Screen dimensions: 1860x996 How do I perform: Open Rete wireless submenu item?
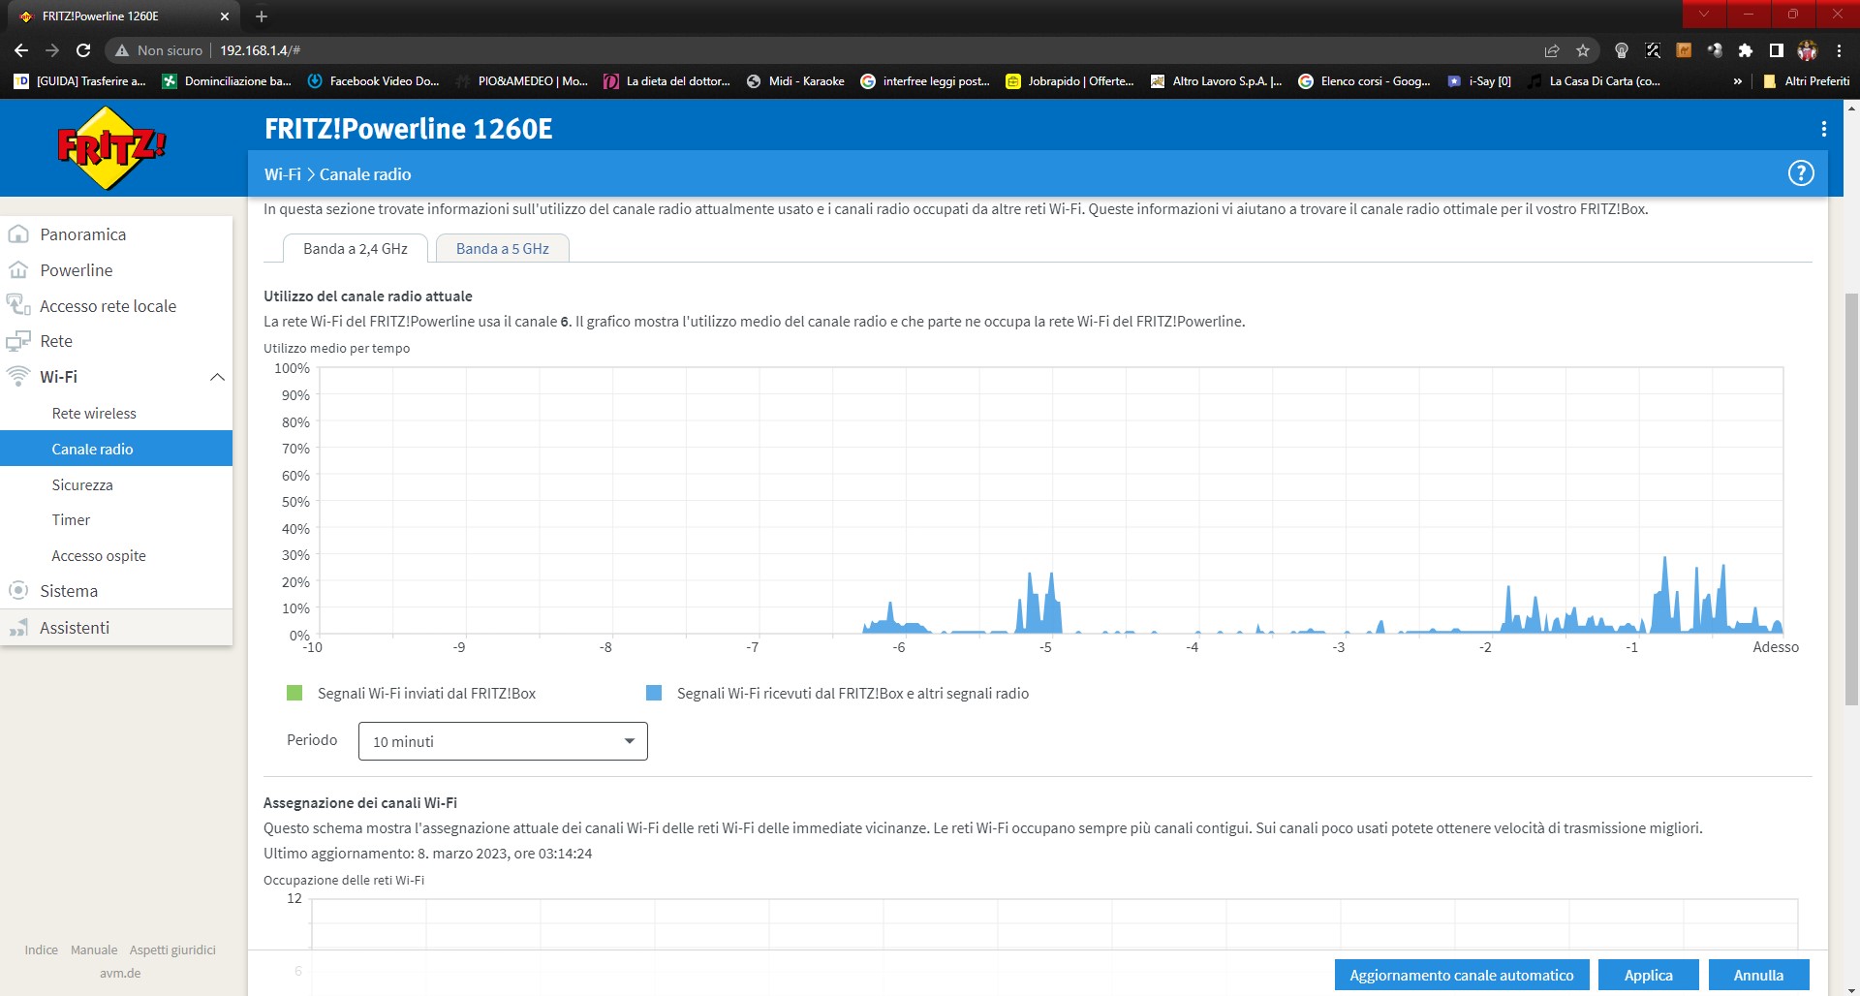(94, 413)
